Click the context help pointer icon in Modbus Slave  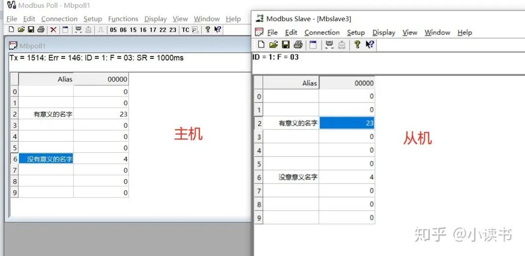(x=369, y=44)
